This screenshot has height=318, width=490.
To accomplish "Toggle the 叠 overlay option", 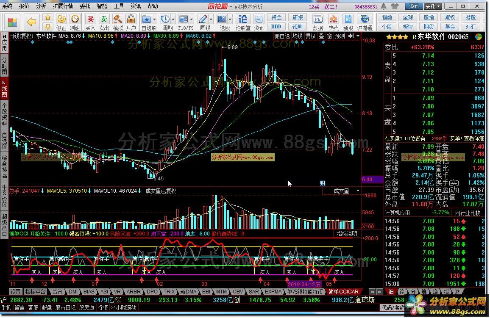I will (x=321, y=36).
